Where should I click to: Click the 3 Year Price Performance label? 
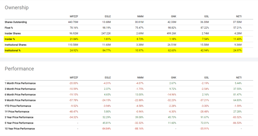click(x=19, y=117)
